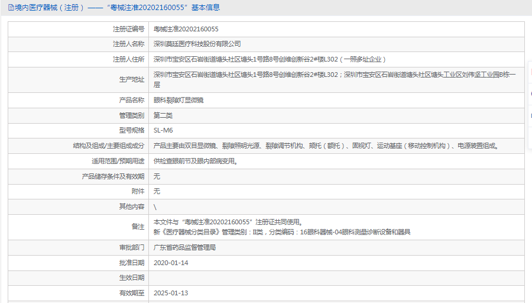Click the 注册人名称 label cell

[x=79, y=44]
